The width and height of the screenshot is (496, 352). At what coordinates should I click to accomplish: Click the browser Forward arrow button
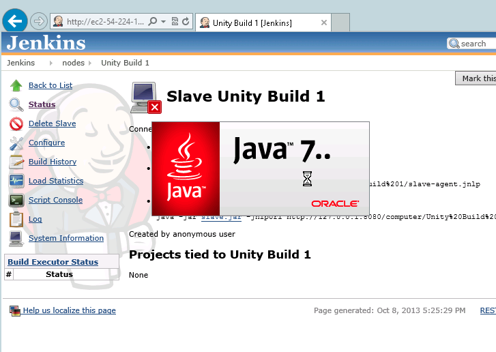pyautogui.click(x=39, y=22)
